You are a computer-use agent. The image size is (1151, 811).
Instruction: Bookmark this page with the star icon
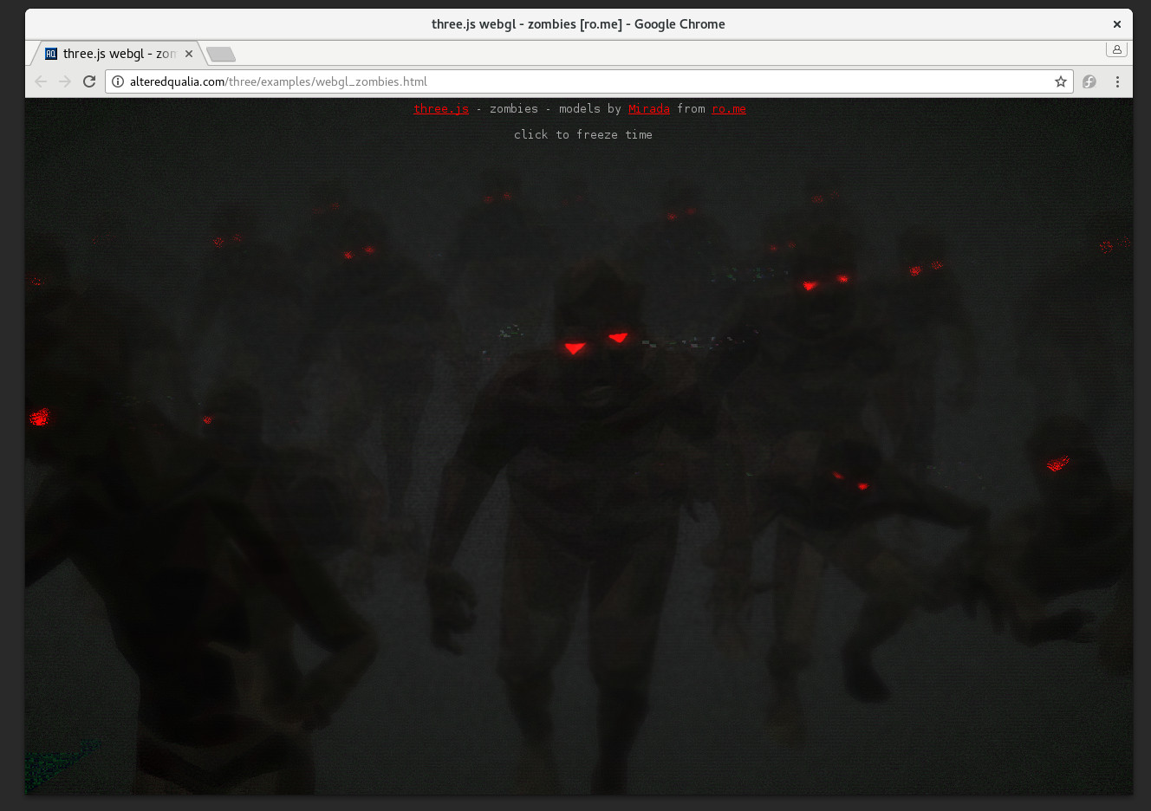(x=1060, y=81)
